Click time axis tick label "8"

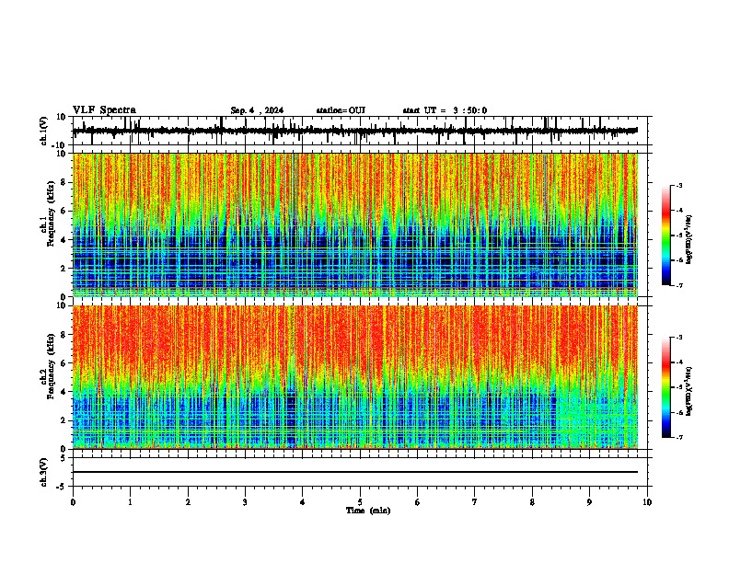pos(532,502)
